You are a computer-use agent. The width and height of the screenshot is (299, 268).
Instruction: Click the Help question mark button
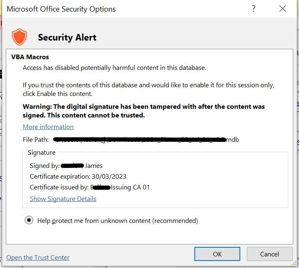(x=254, y=9)
